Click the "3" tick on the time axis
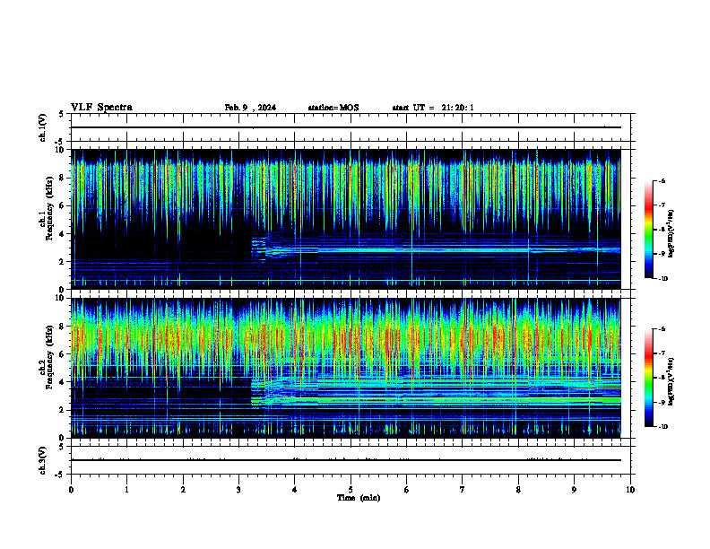710x549 pixels. pyautogui.click(x=238, y=490)
